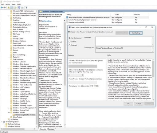Click icon of 'Manage preview builds' row
Screen dimensions: 157x133
click(x=67, y=22)
